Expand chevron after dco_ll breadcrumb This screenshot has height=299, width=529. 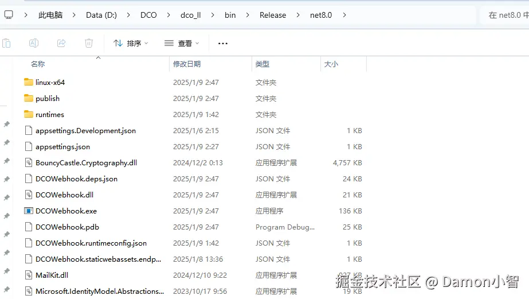pyautogui.click(x=213, y=15)
